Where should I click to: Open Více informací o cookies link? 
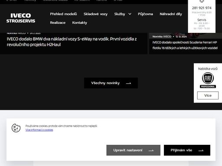coord(39,130)
